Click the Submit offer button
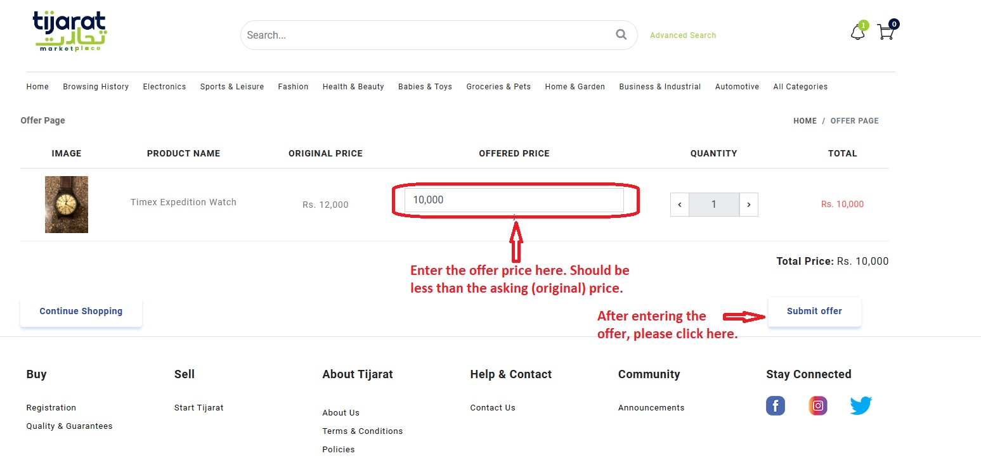981x470 pixels. (x=814, y=312)
